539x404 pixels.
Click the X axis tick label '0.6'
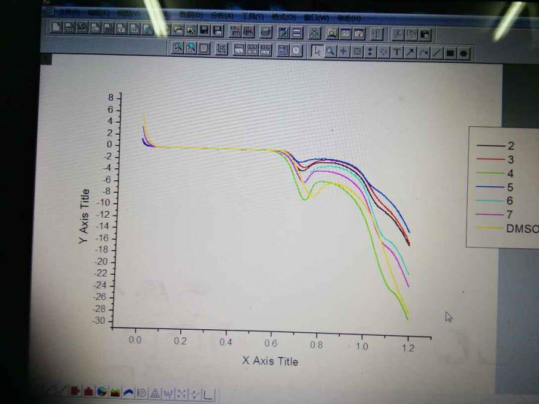[271, 343]
